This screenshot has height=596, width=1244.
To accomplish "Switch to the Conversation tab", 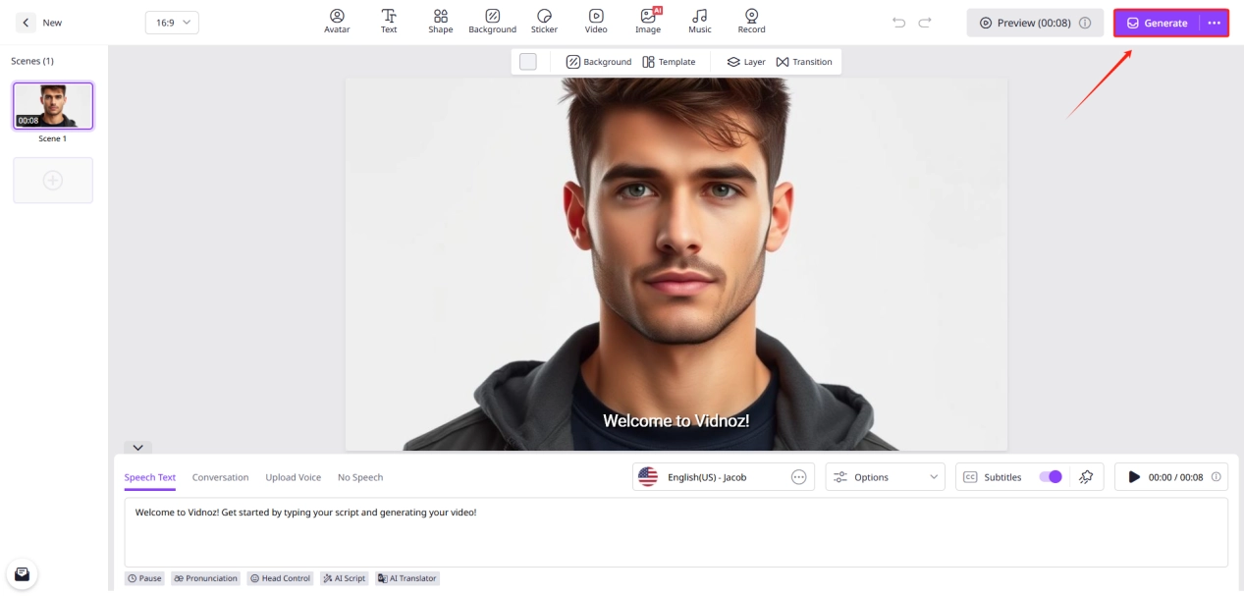I will point(220,477).
